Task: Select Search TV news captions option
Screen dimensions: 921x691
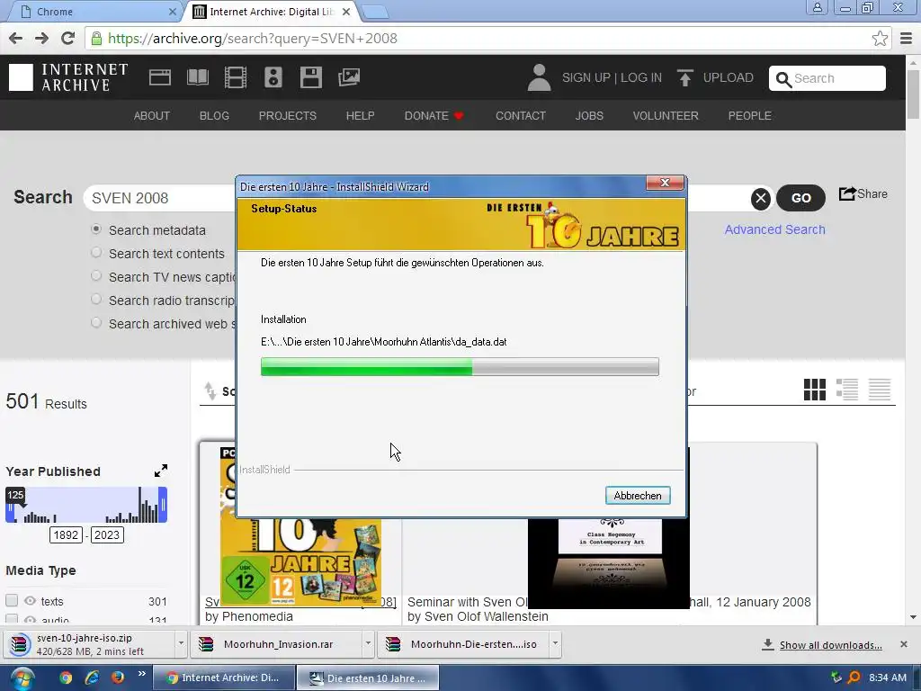Action: (96, 275)
